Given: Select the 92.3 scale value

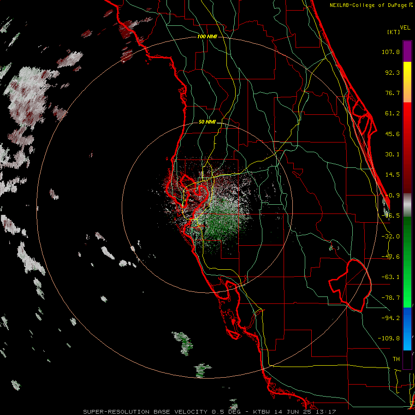Looking at the screenshot, I should [x=392, y=72].
